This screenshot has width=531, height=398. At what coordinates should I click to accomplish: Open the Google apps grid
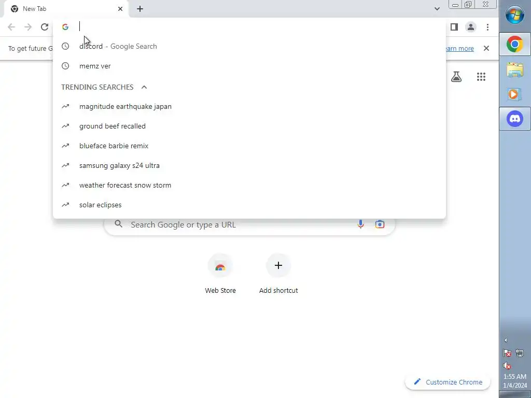pyautogui.click(x=481, y=77)
